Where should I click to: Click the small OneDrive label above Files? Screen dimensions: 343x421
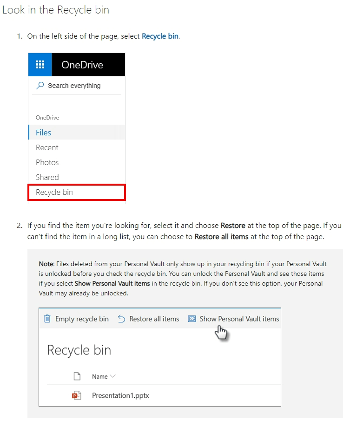coord(47,118)
